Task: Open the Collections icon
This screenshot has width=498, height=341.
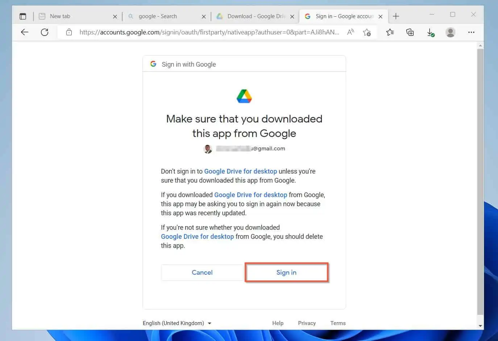Action: (410, 32)
